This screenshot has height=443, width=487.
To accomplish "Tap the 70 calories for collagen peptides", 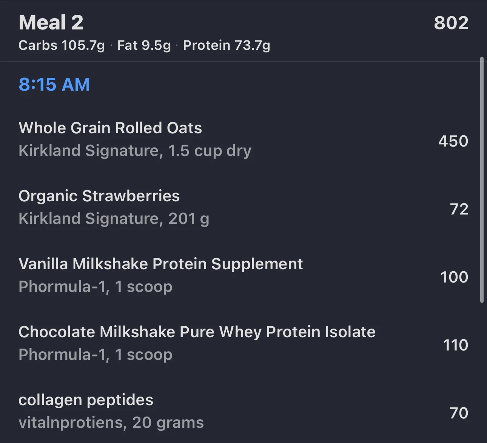I will pos(459,413).
